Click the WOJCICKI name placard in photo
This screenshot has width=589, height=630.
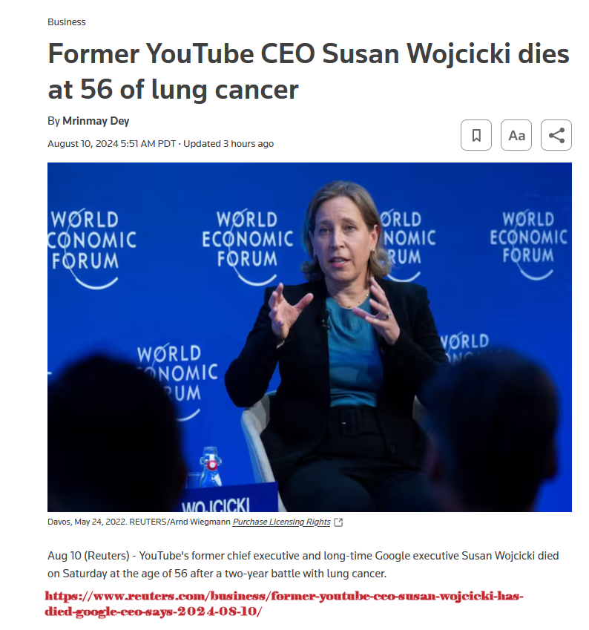[x=216, y=505]
